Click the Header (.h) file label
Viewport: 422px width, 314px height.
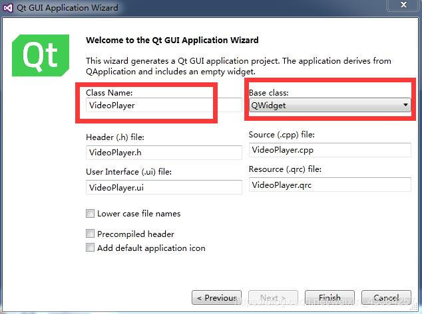click(115, 137)
